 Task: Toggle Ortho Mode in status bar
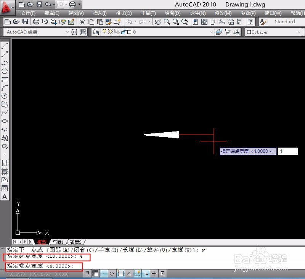pyautogui.click(x=103, y=273)
